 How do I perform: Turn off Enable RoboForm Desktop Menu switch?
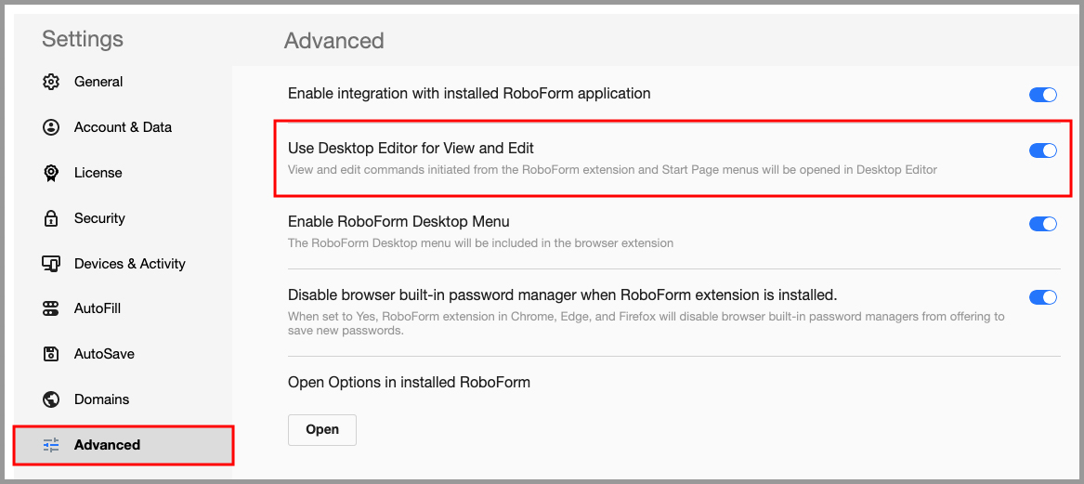click(1043, 224)
